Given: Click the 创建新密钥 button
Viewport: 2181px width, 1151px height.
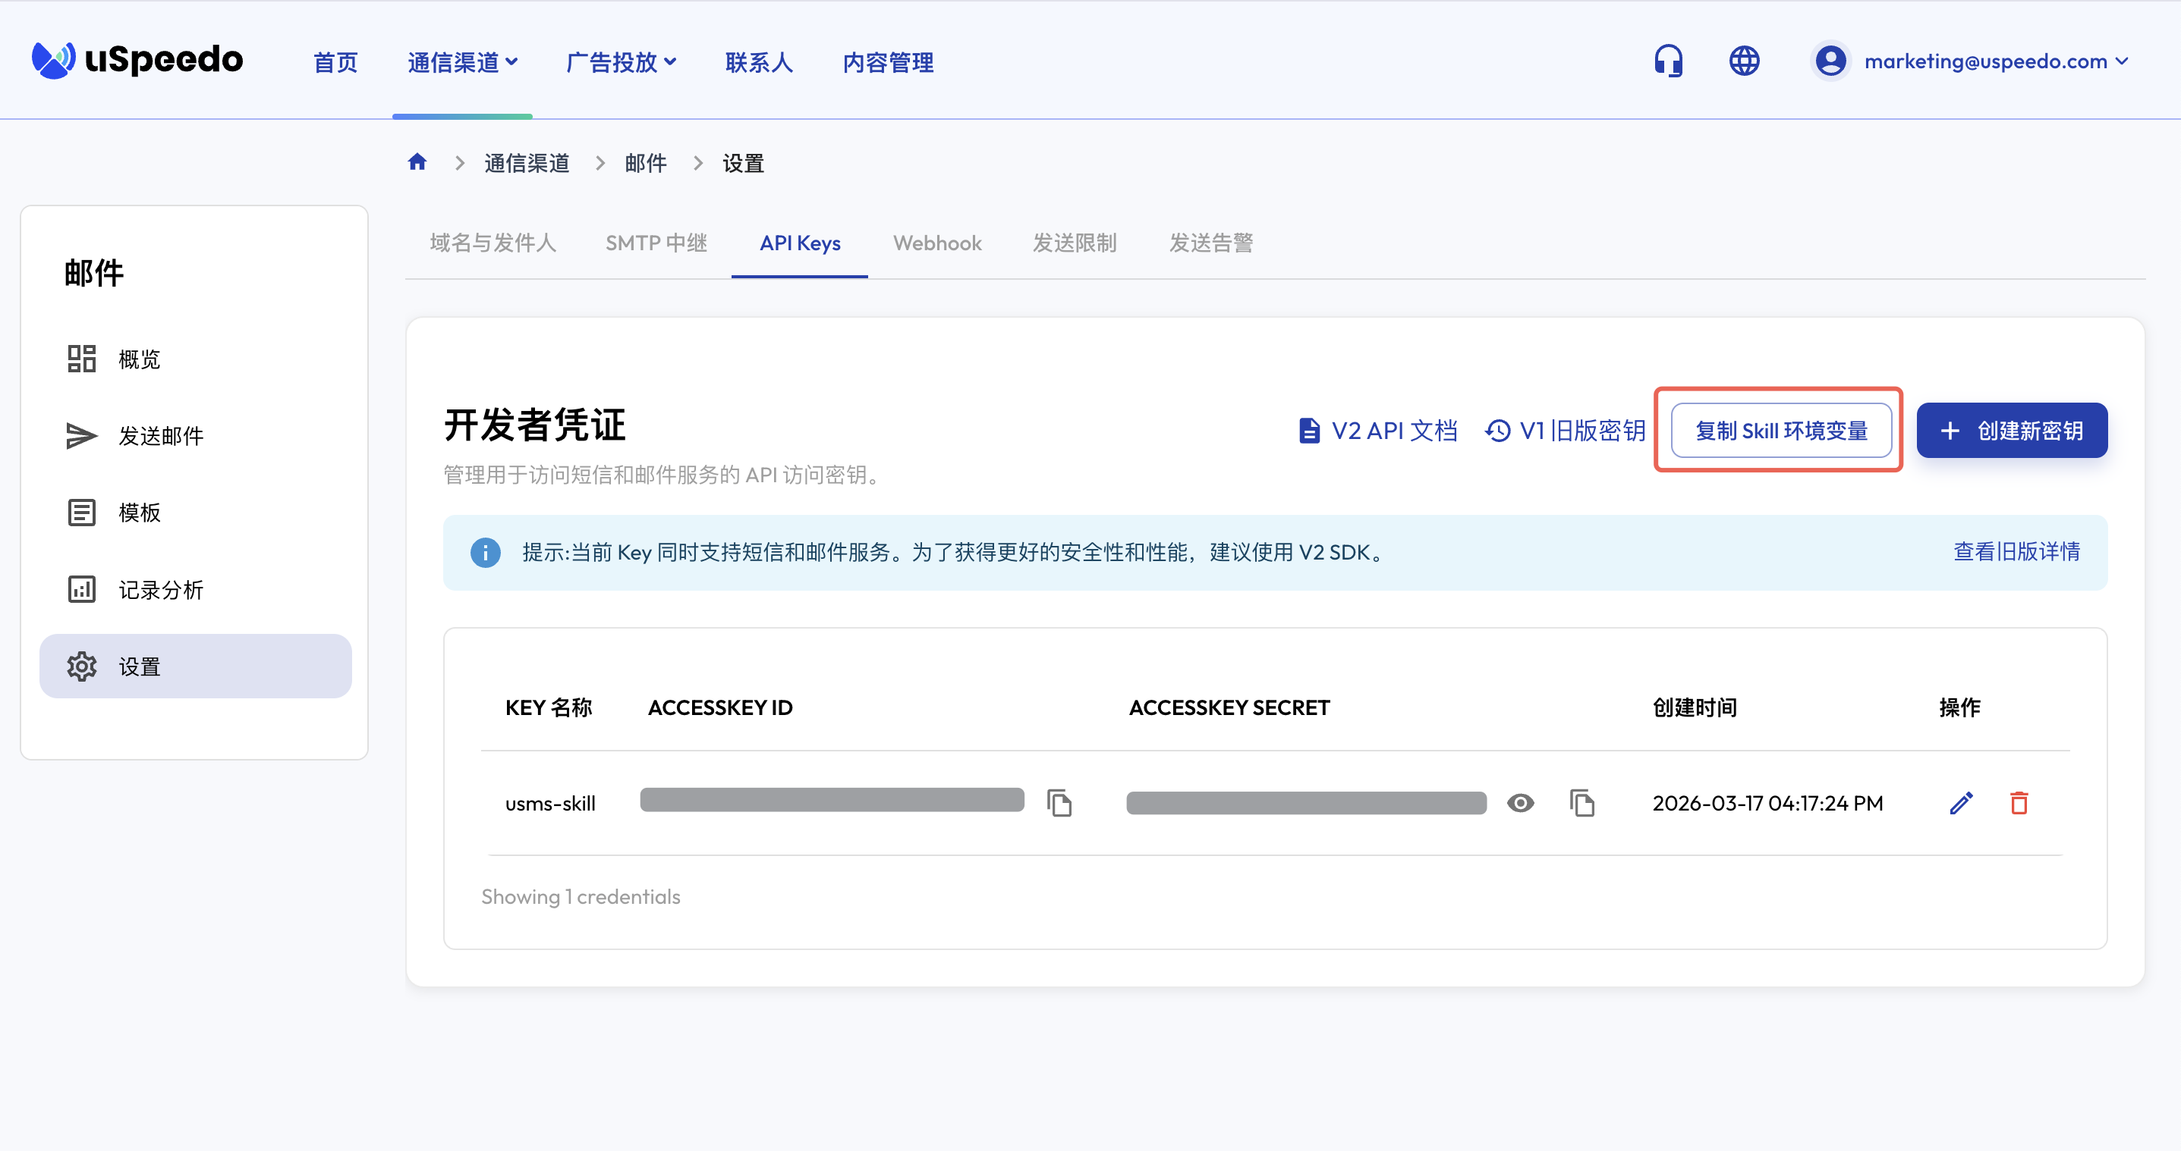Looking at the screenshot, I should click(x=2011, y=431).
